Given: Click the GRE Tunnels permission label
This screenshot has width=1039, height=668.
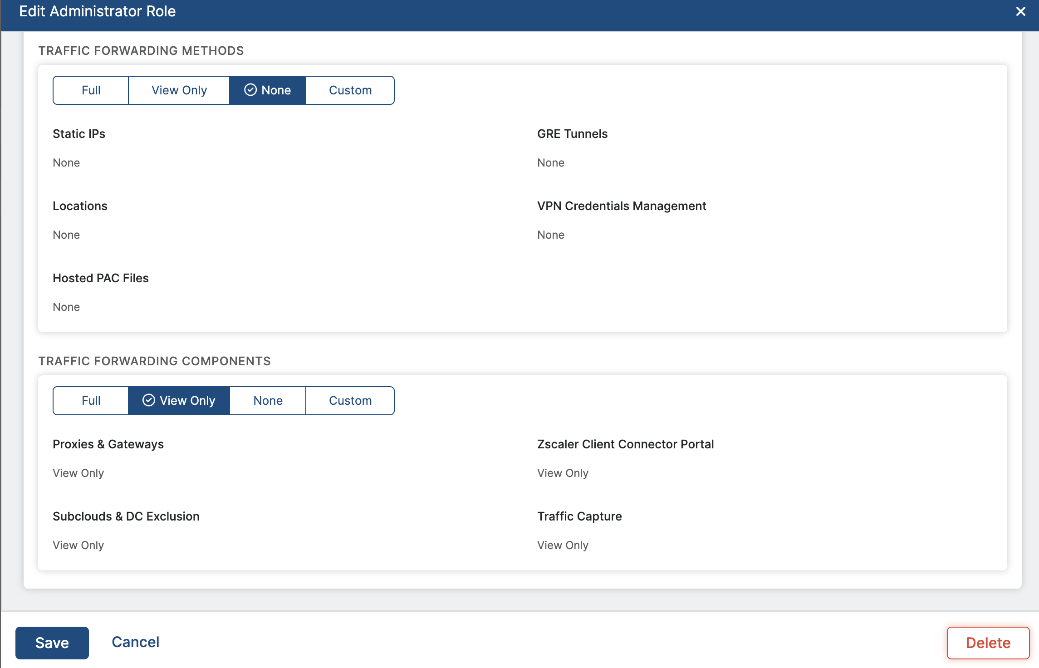Looking at the screenshot, I should (x=572, y=134).
